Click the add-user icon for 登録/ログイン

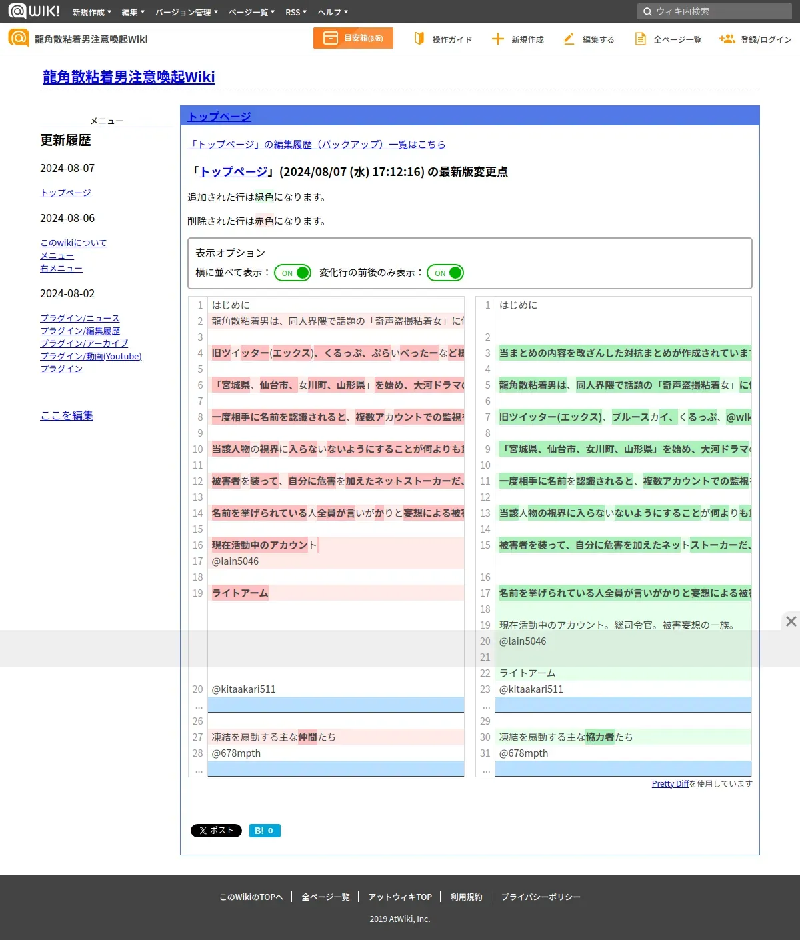pos(727,39)
